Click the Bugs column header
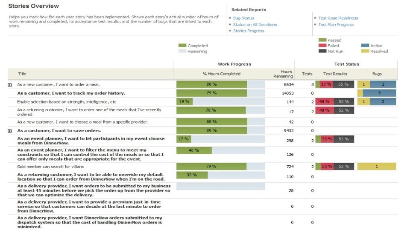This screenshot has width=410, height=230. pyautogui.click(x=377, y=74)
